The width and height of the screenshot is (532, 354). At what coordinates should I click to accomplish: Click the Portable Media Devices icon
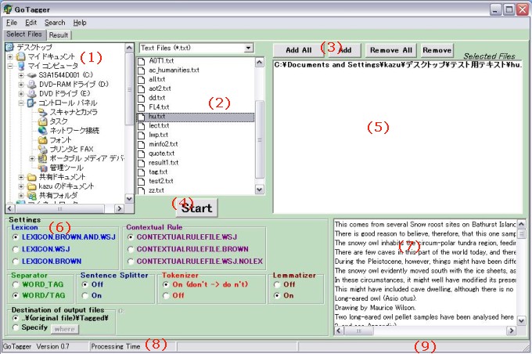coord(43,158)
